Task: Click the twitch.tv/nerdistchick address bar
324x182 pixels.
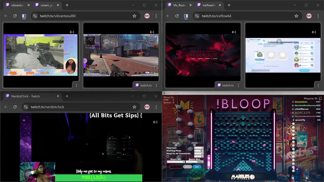Action: tap(81, 107)
